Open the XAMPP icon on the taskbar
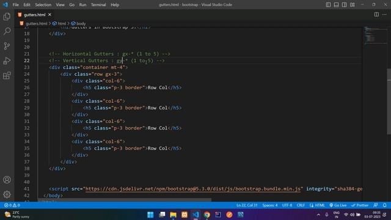 pos(185,215)
